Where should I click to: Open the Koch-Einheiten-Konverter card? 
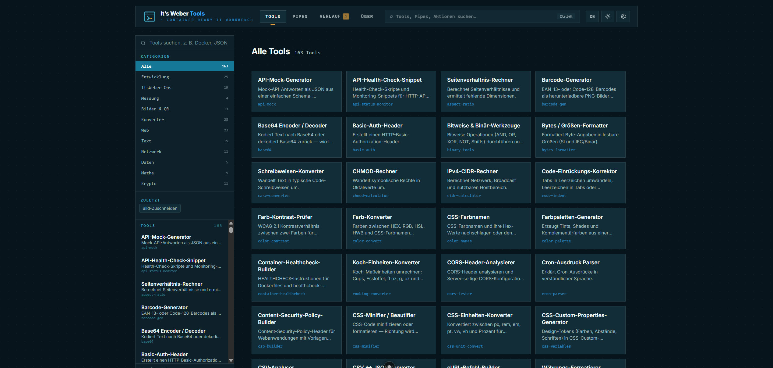click(391, 278)
